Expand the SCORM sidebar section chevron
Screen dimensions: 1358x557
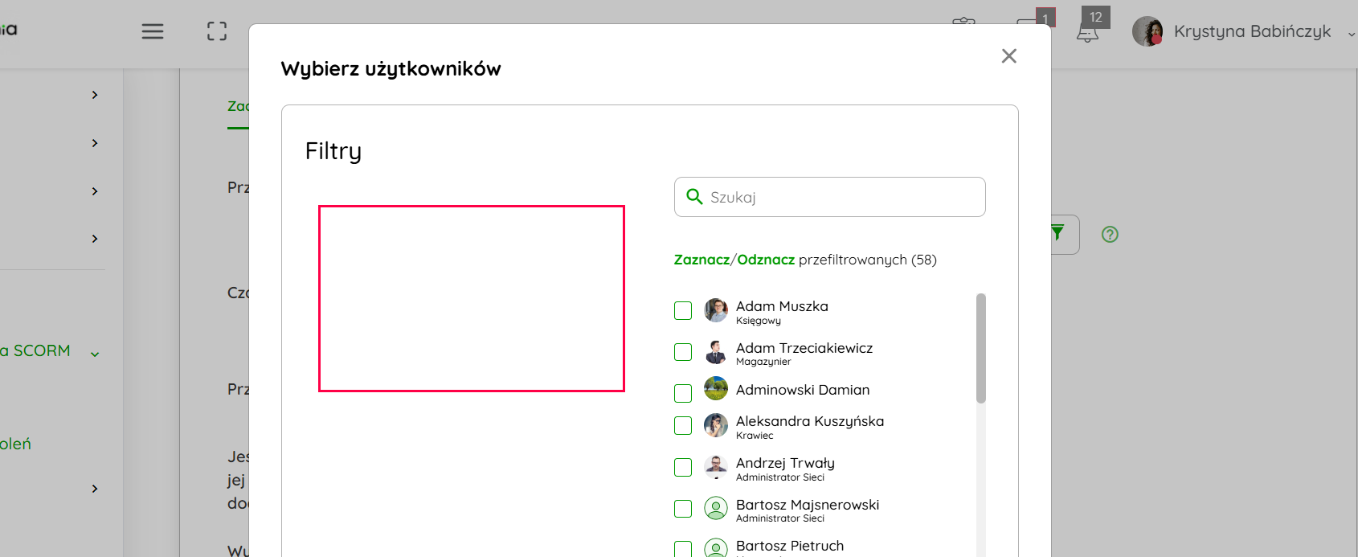(x=95, y=354)
